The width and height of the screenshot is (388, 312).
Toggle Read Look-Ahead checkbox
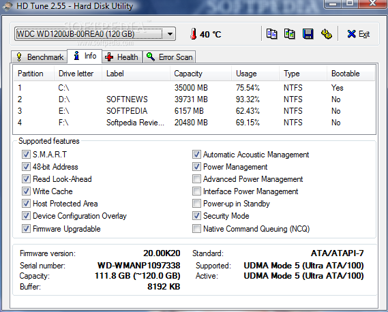26,179
